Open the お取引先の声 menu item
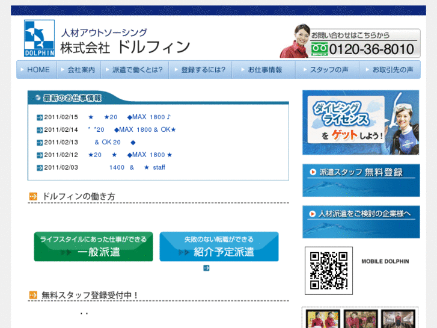The width and height of the screenshot is (437, 328). point(390,69)
